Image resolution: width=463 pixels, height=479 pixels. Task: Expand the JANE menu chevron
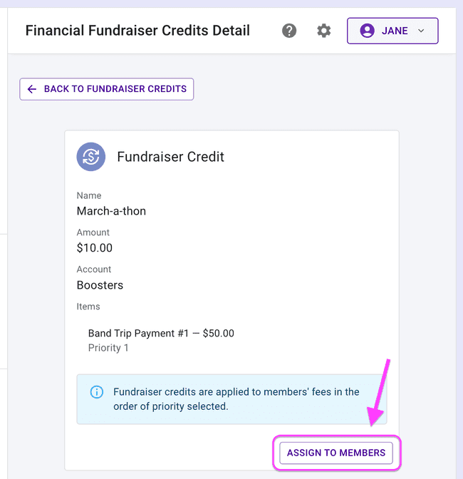click(421, 31)
